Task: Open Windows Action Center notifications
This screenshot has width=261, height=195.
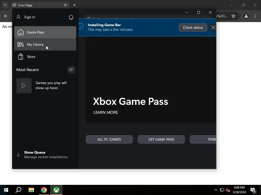Action: click(x=253, y=190)
